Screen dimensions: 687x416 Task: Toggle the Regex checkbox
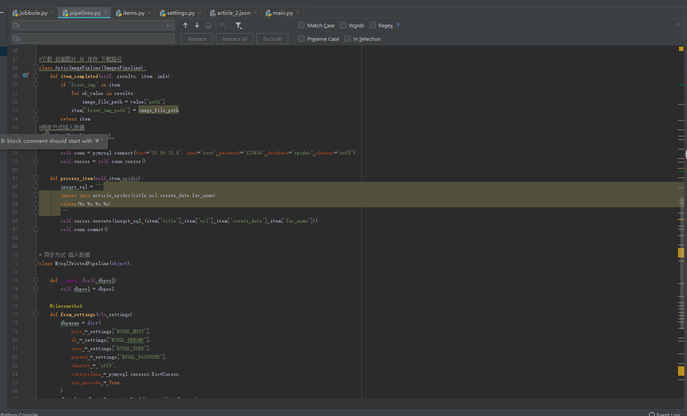point(373,26)
